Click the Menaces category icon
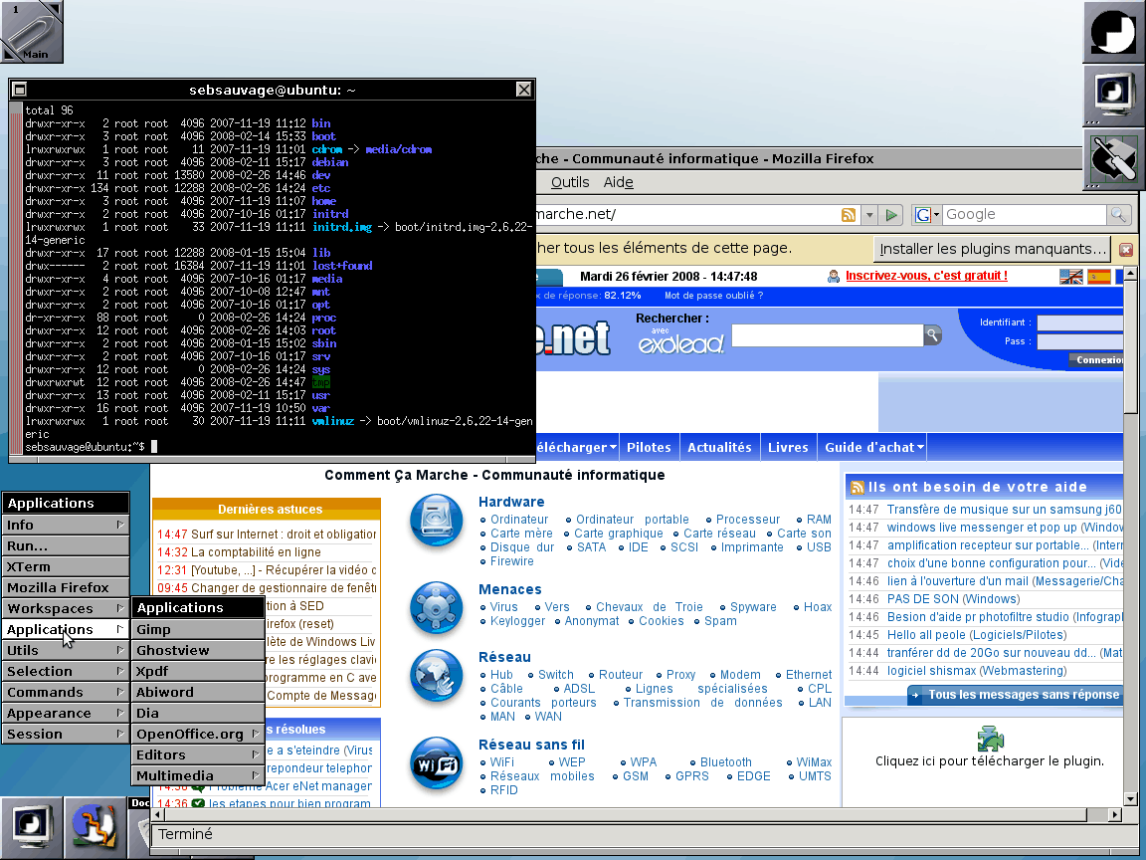Viewport: 1146px width, 860px height. point(437,608)
